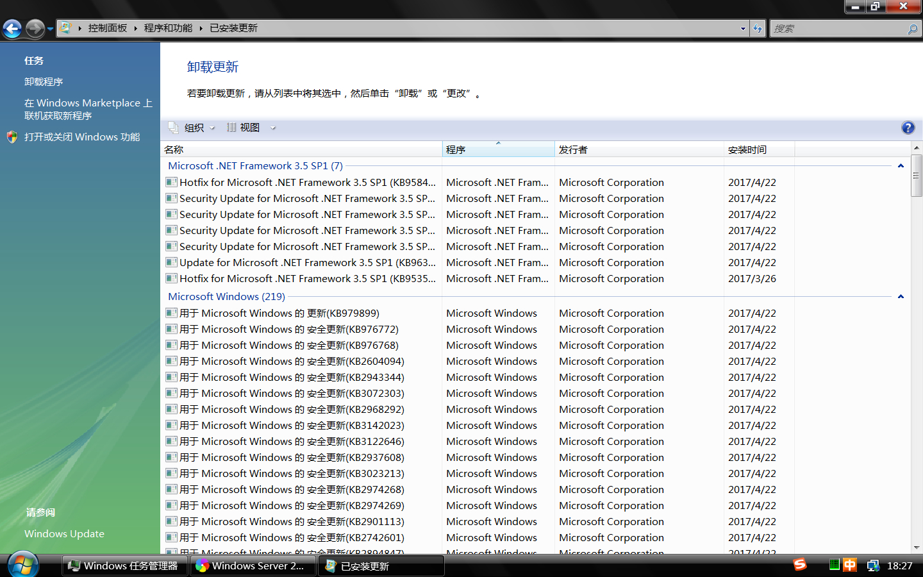Viewport: 923px width, 577px height.
Task: Click the 已安装更新 taskbar button
Action: (381, 565)
